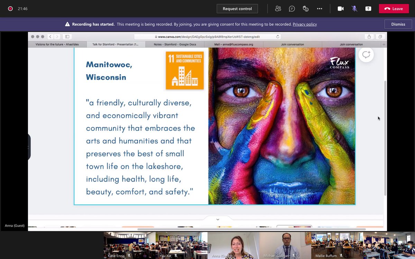Click the vertical scrollbar of Canva editor
The width and height of the screenshot is (415, 259).
tap(385, 138)
